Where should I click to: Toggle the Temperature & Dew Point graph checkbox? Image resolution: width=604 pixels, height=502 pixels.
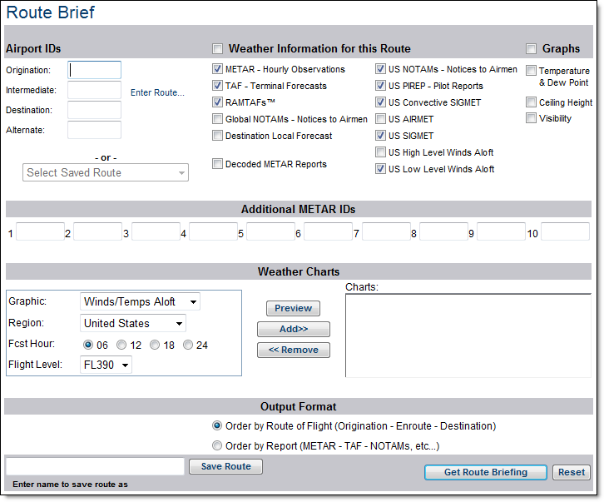click(x=532, y=72)
